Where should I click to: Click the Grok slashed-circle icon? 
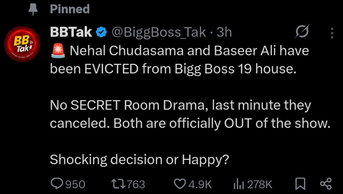pos(302,33)
